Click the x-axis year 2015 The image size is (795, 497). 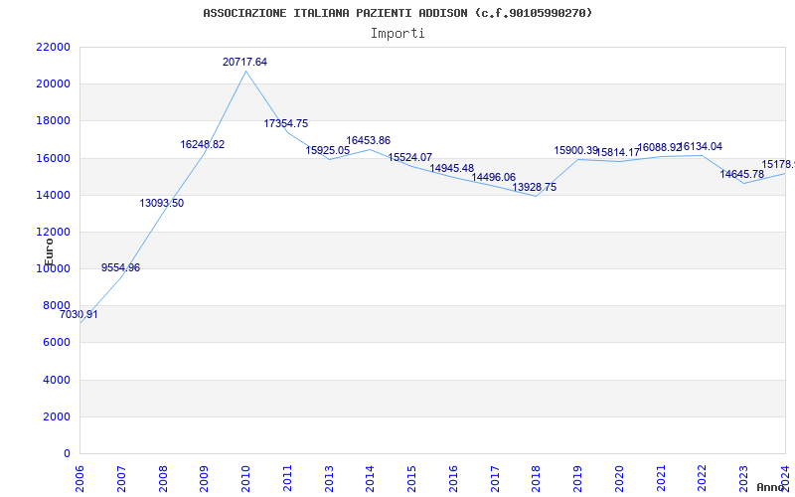411,478
